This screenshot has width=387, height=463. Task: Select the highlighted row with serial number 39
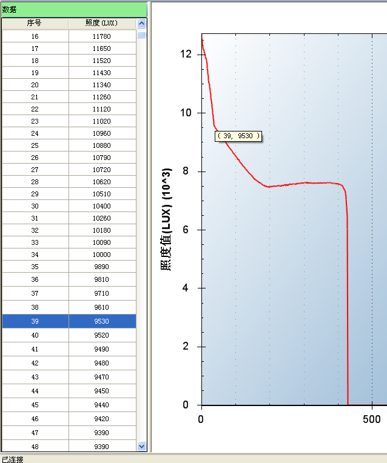pos(35,321)
